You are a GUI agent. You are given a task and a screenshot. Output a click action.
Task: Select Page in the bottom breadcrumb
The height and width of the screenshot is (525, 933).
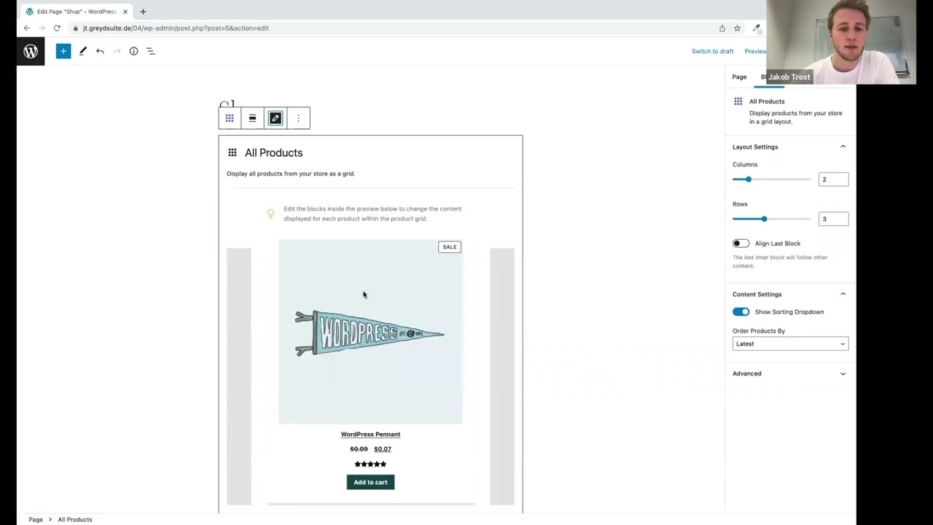tap(36, 520)
